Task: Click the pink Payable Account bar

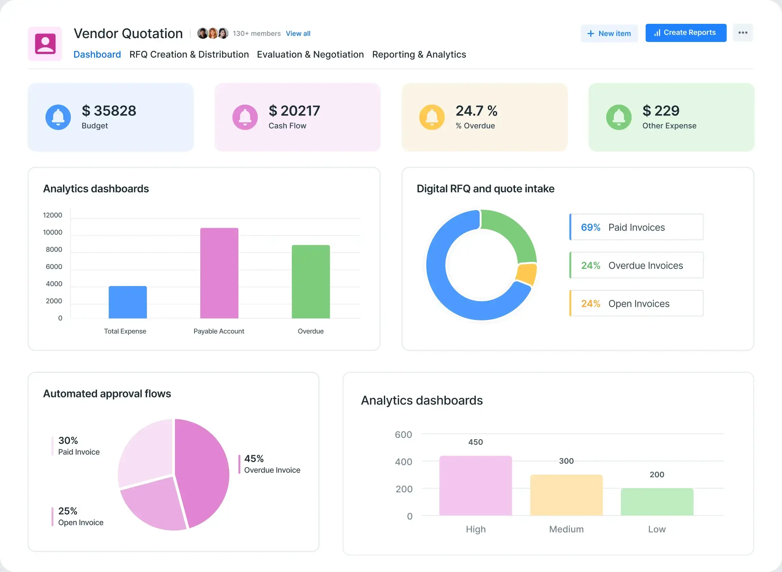Action: [219, 273]
